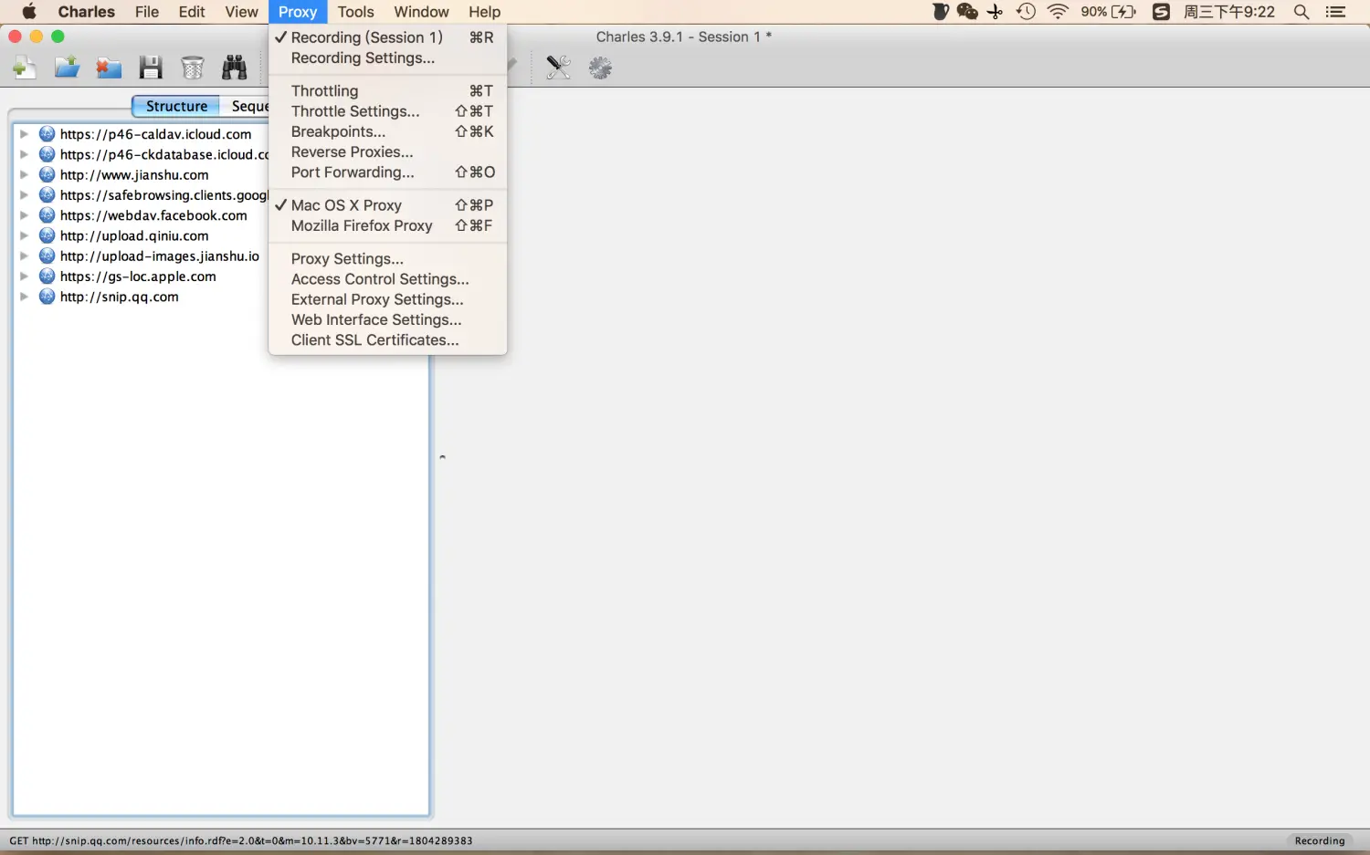Toggle Throttling in Proxy menu
1370x855 pixels.
[x=388, y=91]
